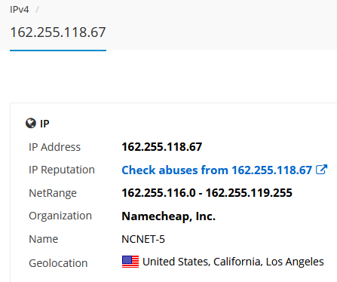The image size is (337, 282).
Task: Click the geolocation text United States, California, Los Angeles
Action: click(x=233, y=262)
